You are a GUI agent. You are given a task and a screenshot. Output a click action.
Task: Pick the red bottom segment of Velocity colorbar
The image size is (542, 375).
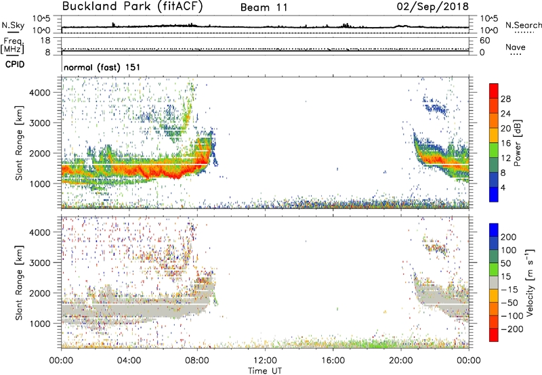point(494,335)
